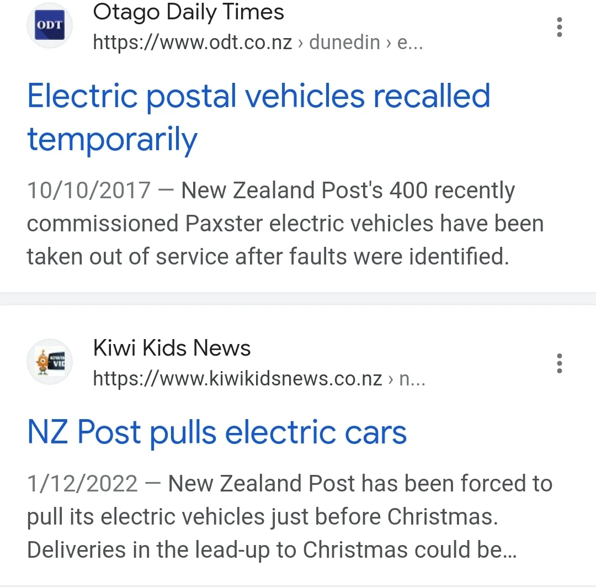Viewport: 596px width, 587px height.
Task: Click the ODT favicon logo
Action: 50,26
